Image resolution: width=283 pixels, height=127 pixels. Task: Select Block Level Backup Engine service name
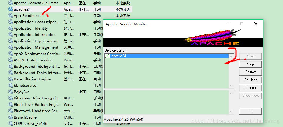click(x=37, y=105)
